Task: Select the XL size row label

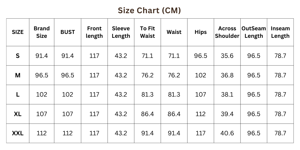Action: coord(18,114)
